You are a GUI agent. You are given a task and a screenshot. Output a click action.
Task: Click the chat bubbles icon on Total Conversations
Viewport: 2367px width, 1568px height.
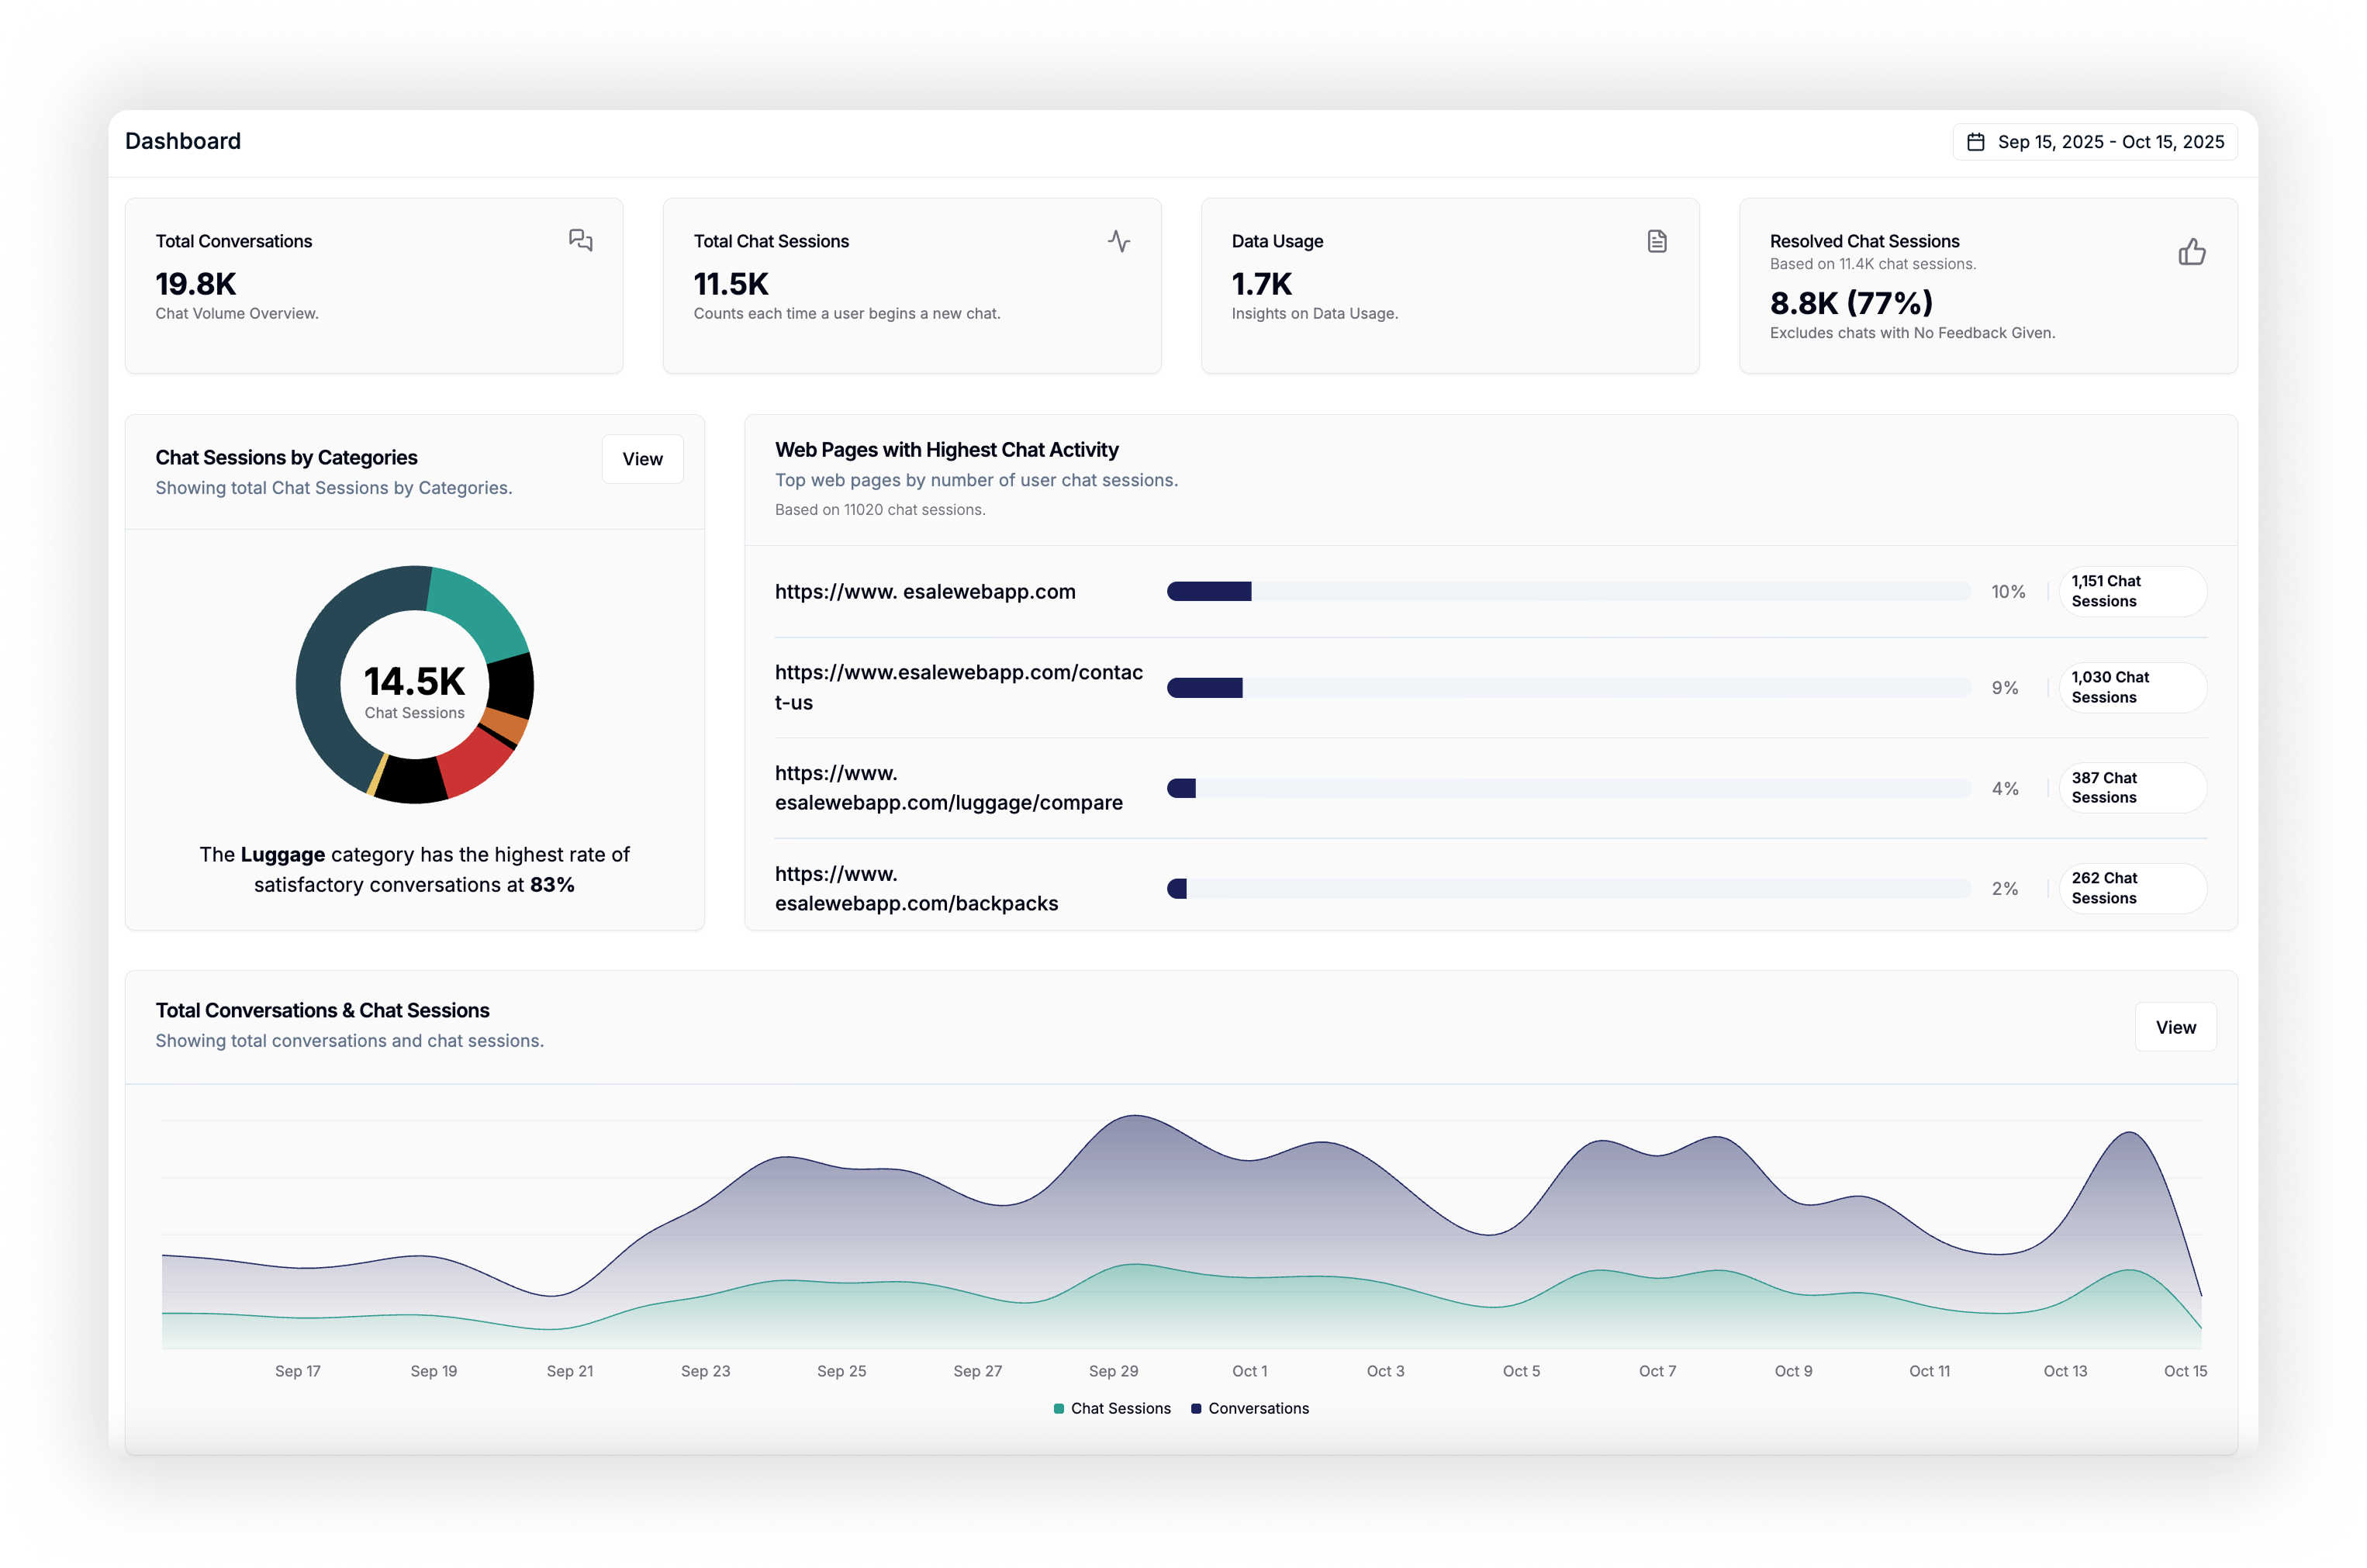(581, 240)
